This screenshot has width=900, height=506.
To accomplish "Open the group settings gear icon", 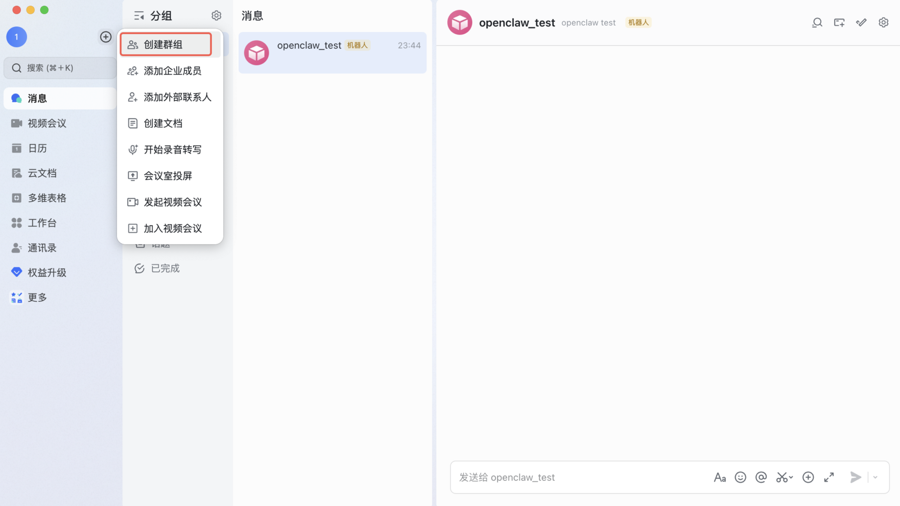I will [216, 15].
